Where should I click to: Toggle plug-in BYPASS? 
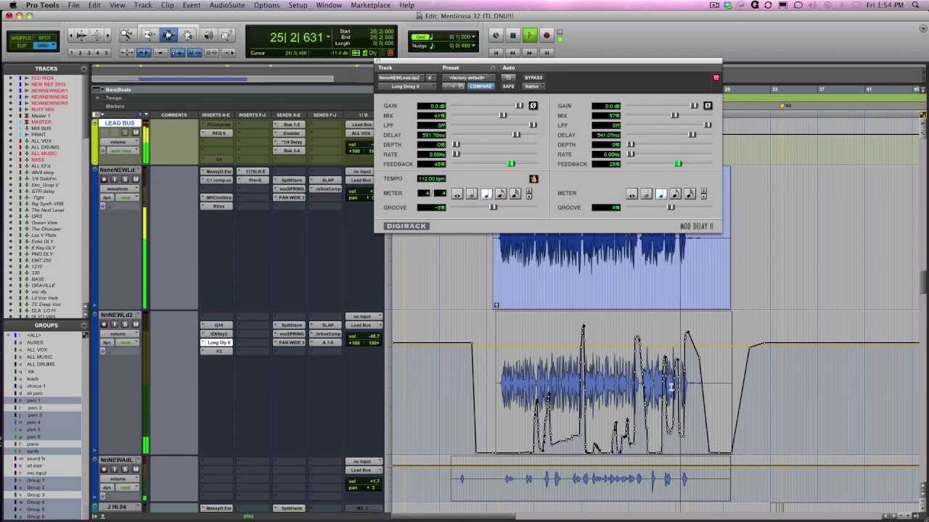[x=533, y=78]
